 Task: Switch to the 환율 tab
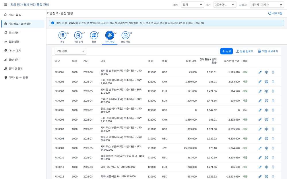pyautogui.click(x=94, y=37)
